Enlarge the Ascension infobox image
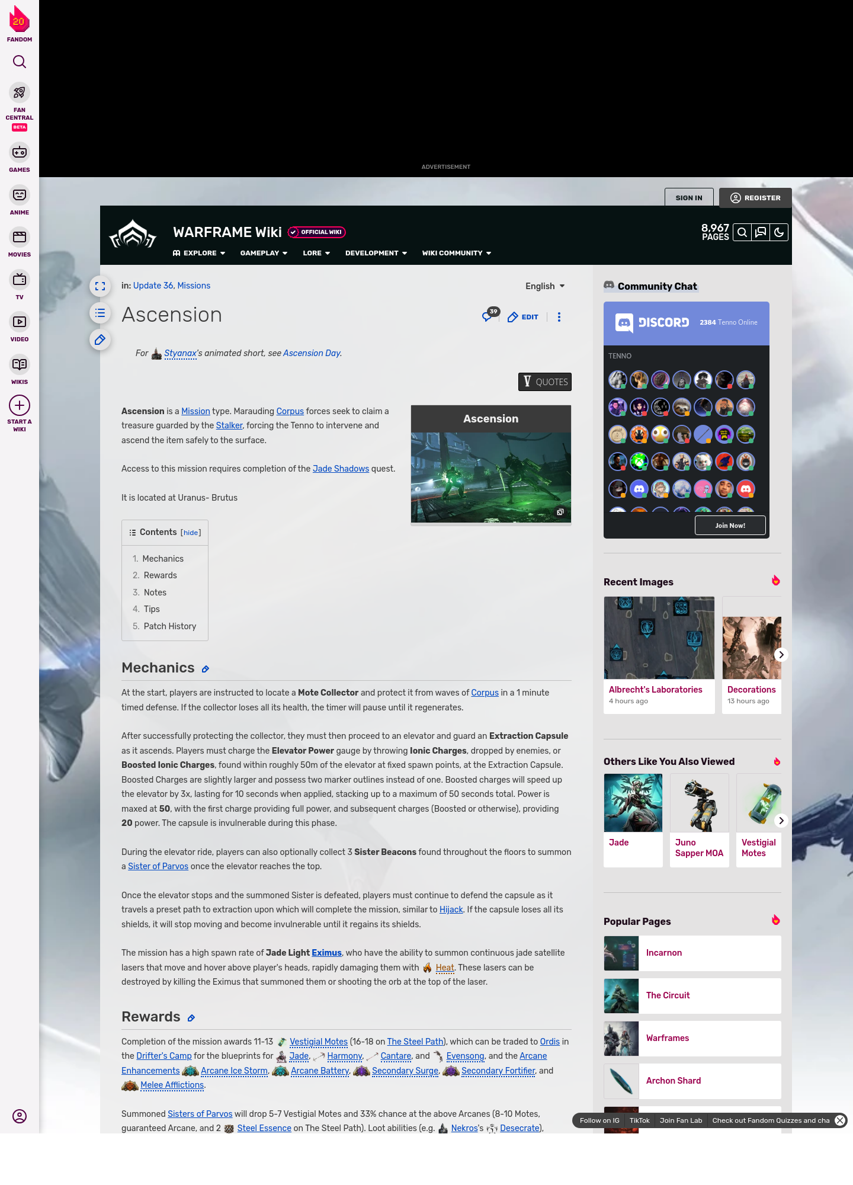Image resolution: width=853 pixels, height=1185 pixels. point(560,512)
